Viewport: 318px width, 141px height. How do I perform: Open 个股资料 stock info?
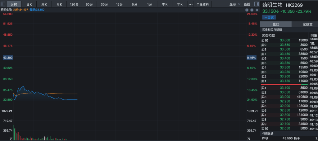(x=202, y=4)
